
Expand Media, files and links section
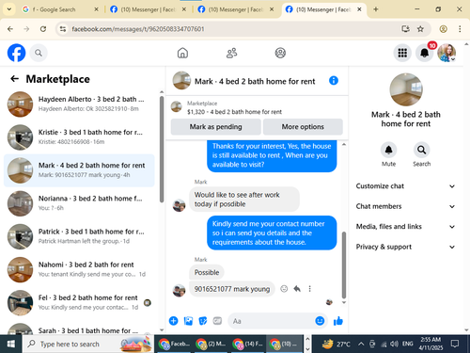point(405,227)
